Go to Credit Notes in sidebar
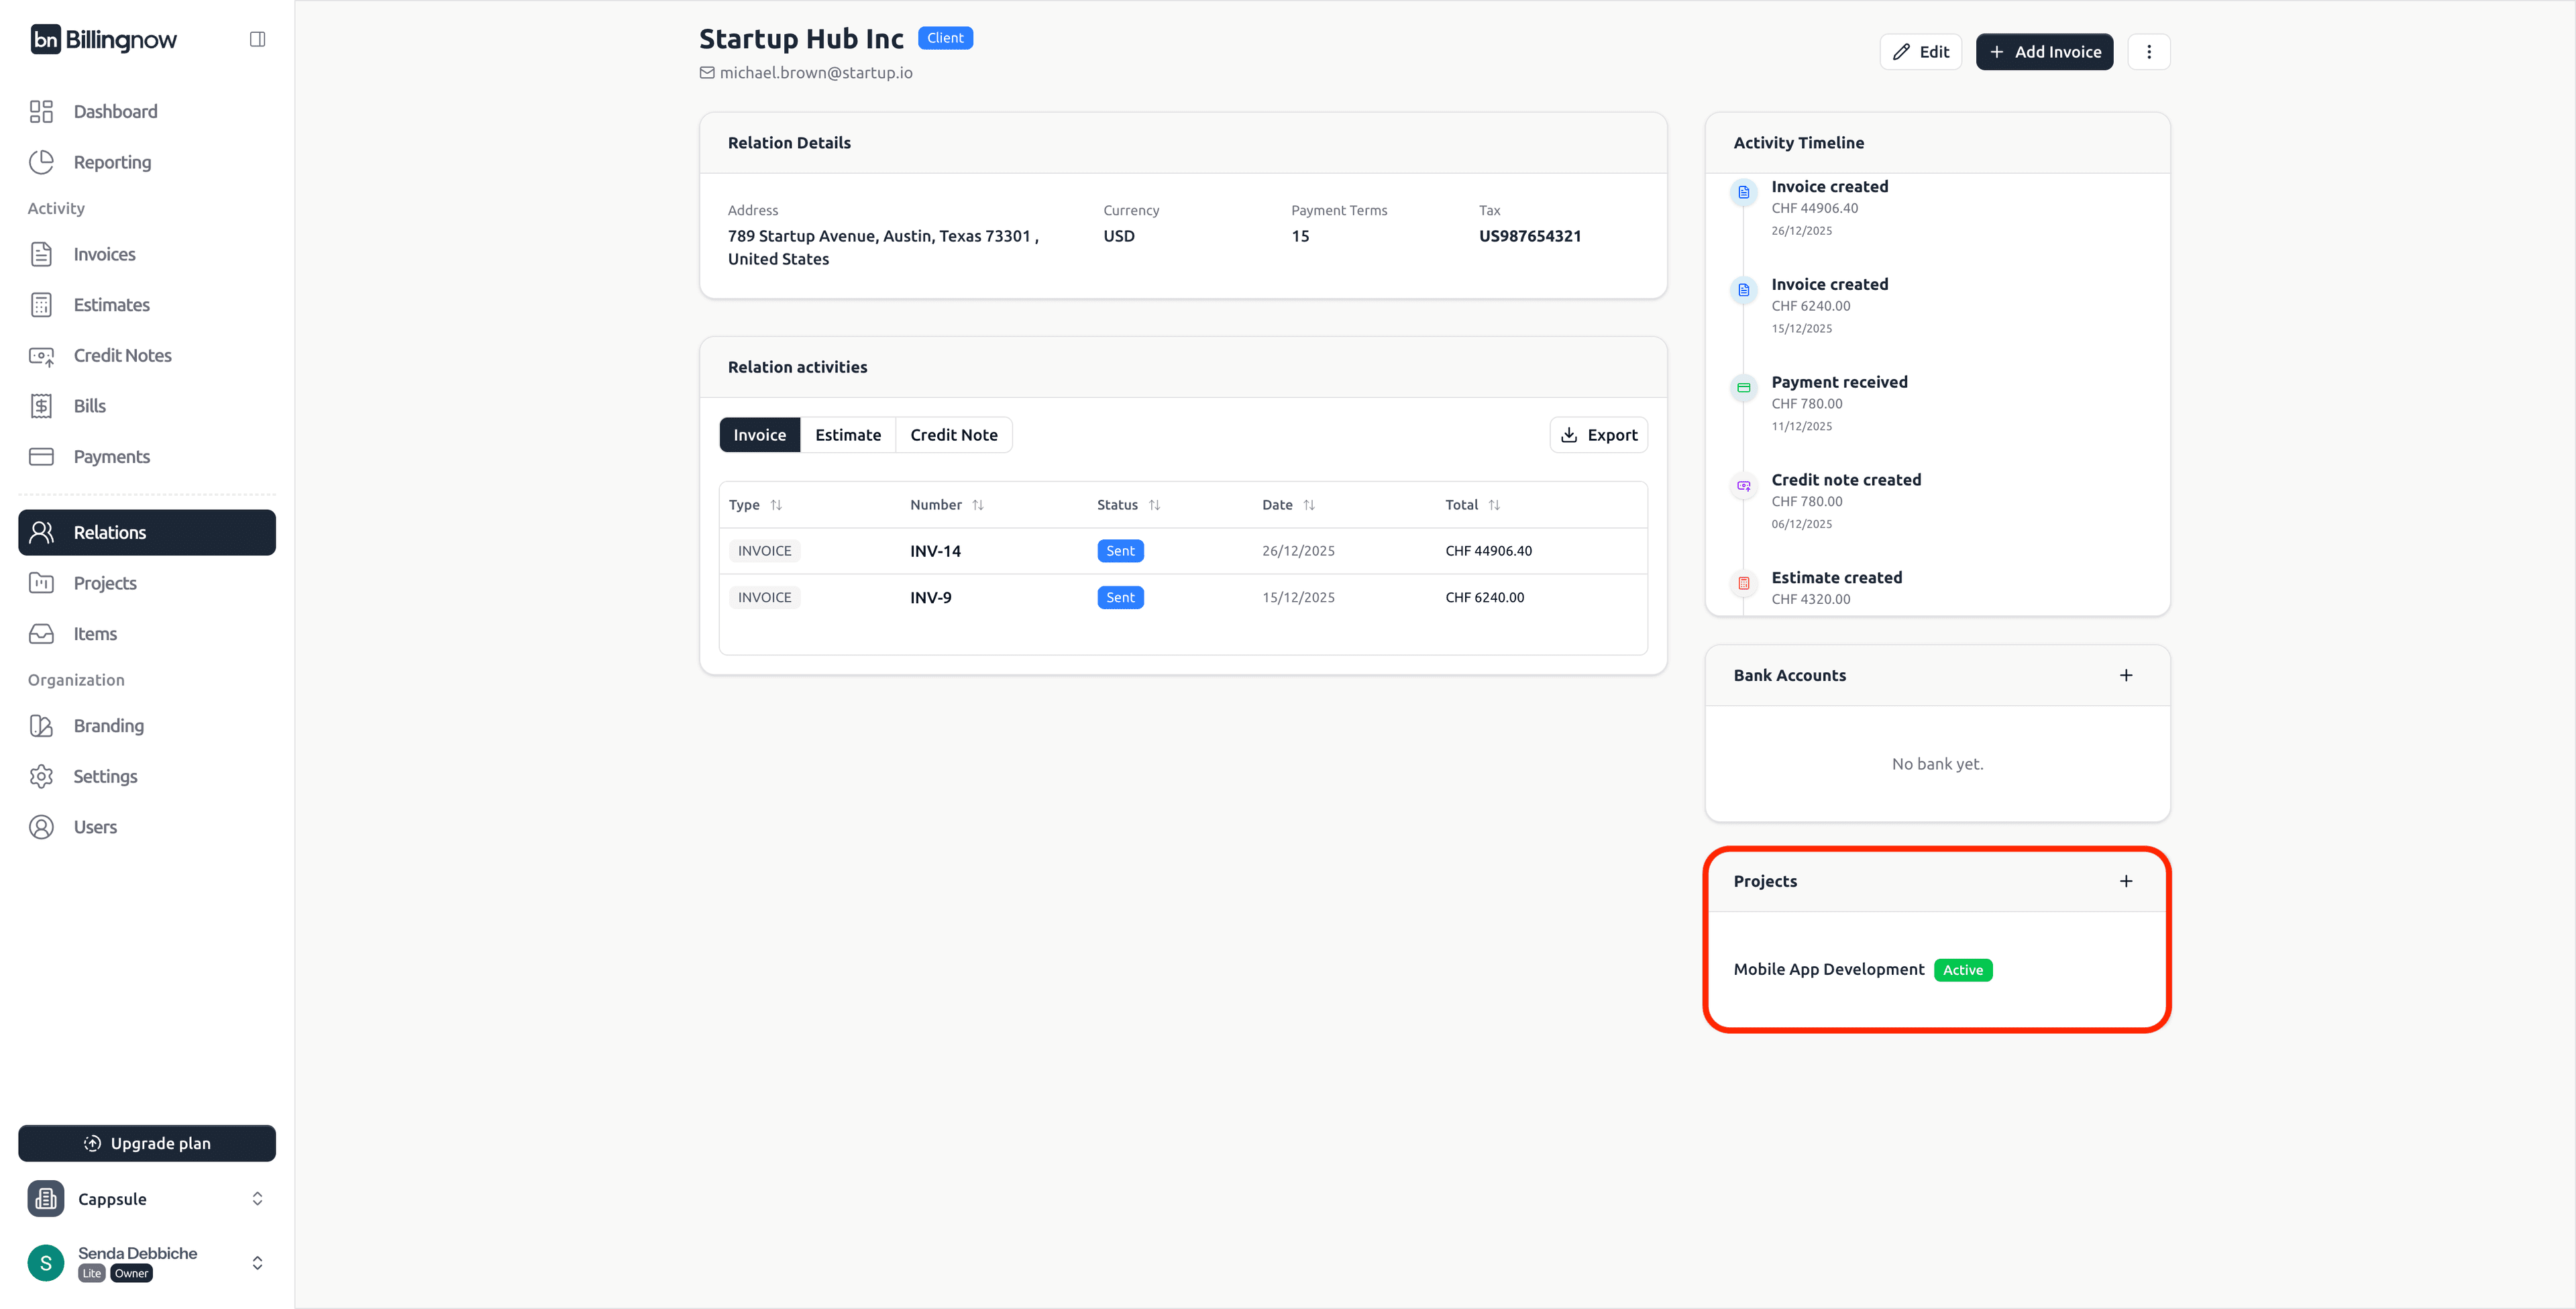Image resolution: width=2576 pixels, height=1309 pixels. (x=122, y=355)
